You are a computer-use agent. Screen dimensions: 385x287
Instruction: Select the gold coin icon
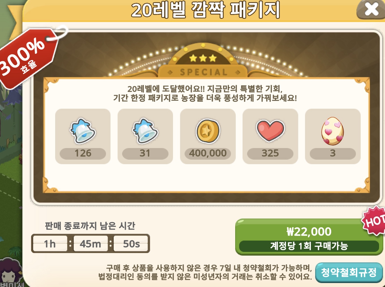[x=208, y=131]
